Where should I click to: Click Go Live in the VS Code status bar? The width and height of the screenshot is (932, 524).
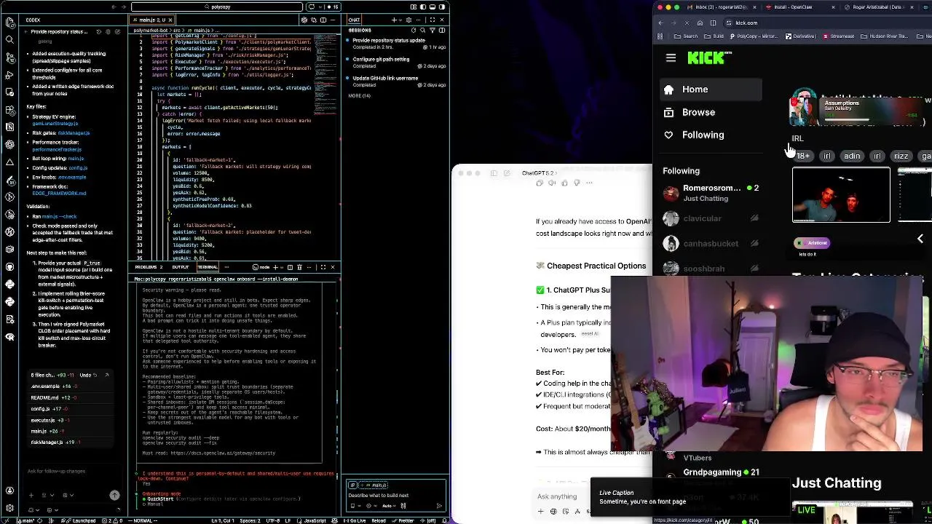355,520
